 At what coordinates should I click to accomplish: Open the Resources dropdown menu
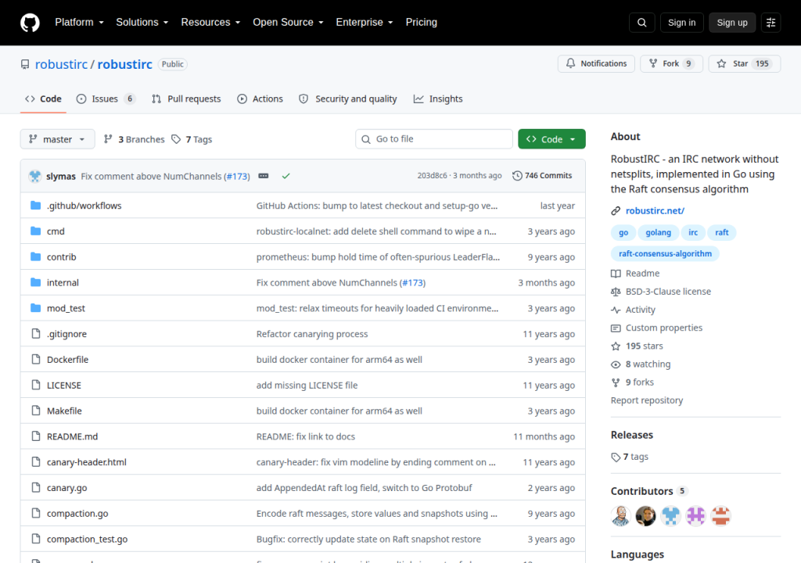pos(210,23)
